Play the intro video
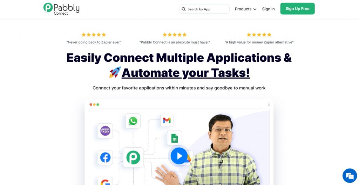Image resolution: width=359 pixels, height=185 pixels. (179, 156)
